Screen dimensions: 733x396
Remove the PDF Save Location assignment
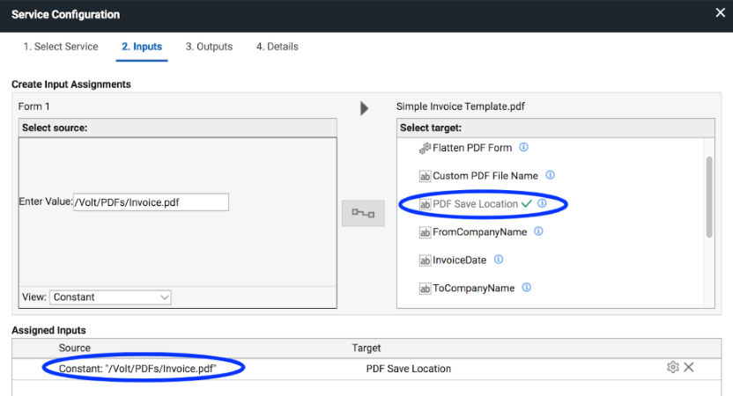coord(689,368)
